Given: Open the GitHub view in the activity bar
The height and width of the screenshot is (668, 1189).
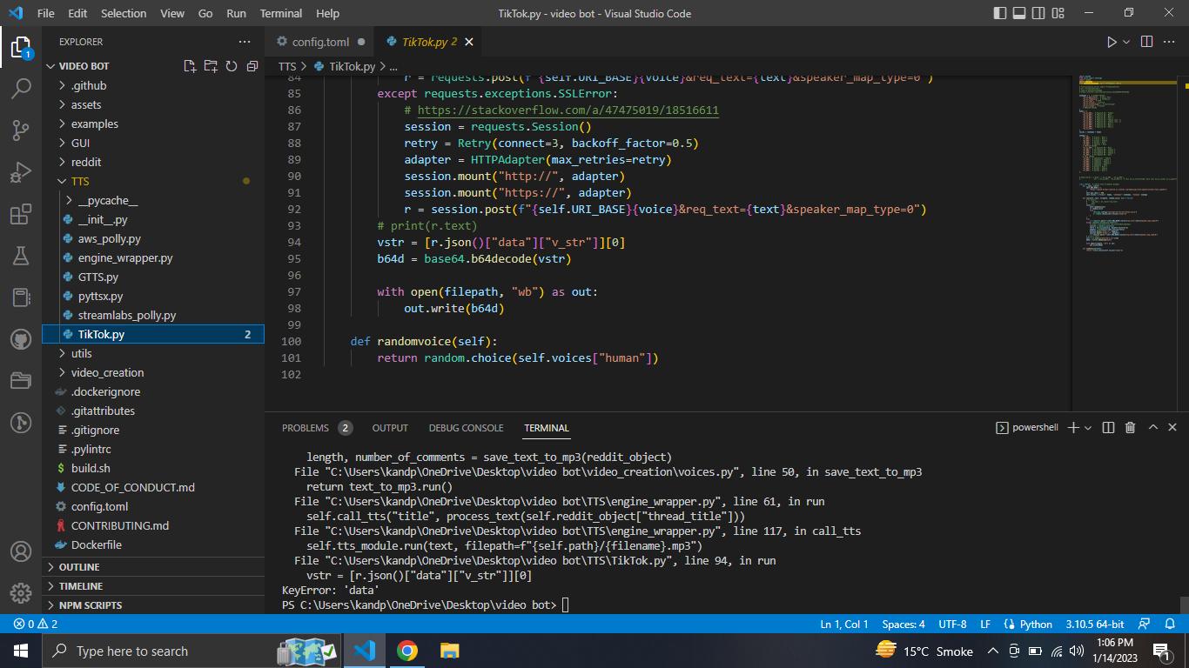Looking at the screenshot, I should (x=21, y=339).
